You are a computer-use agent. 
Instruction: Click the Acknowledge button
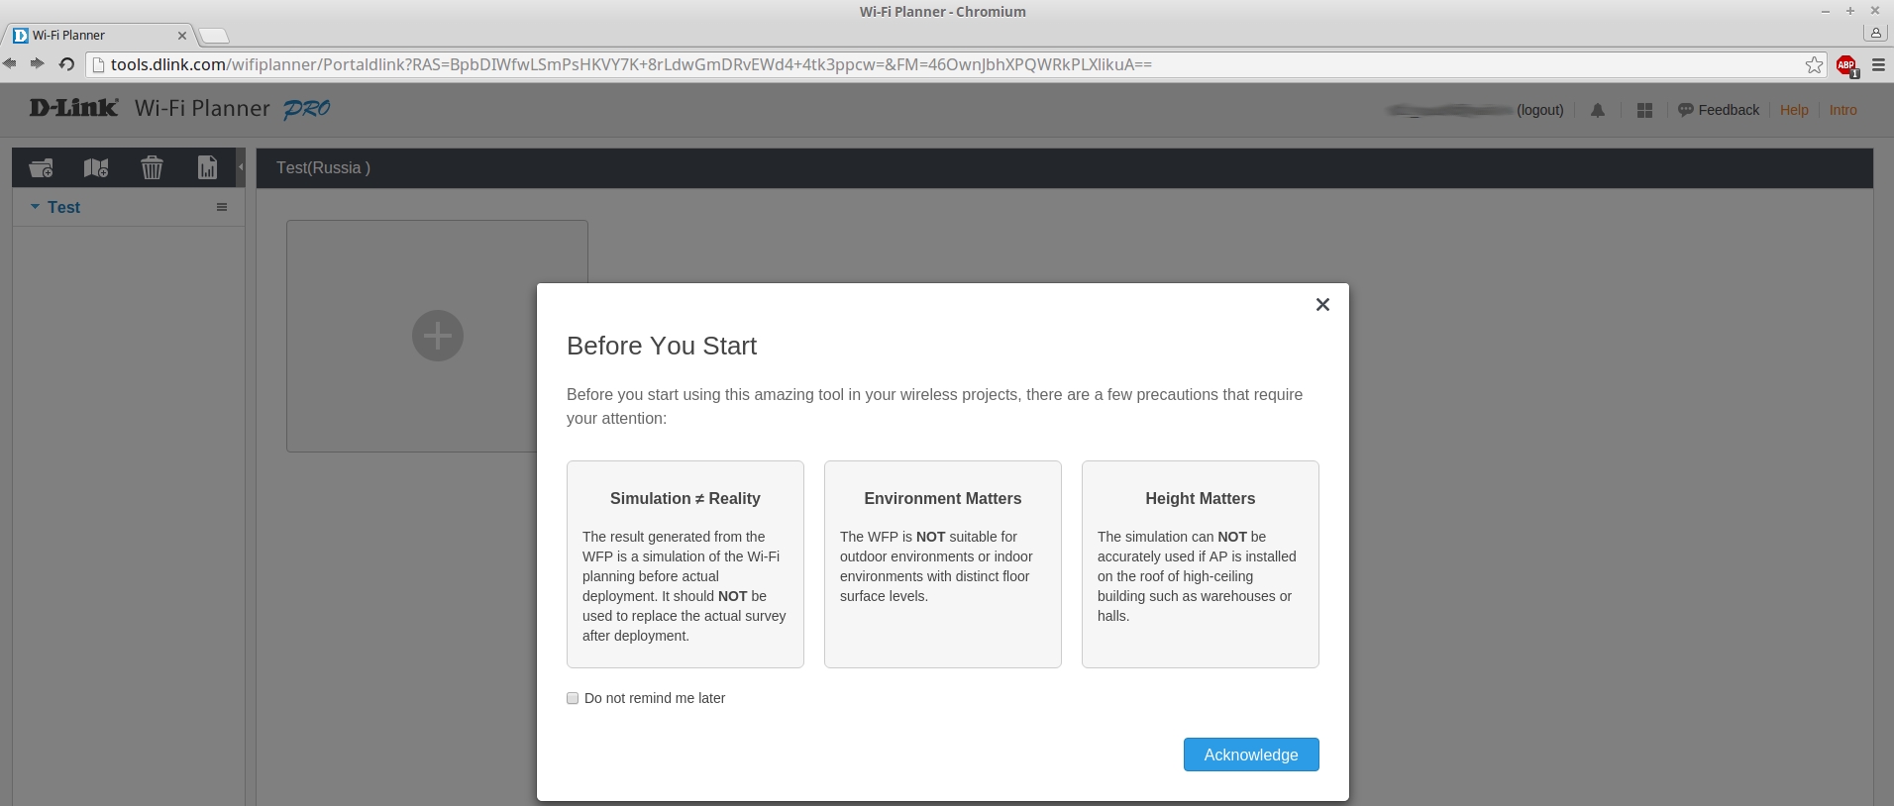click(x=1250, y=755)
